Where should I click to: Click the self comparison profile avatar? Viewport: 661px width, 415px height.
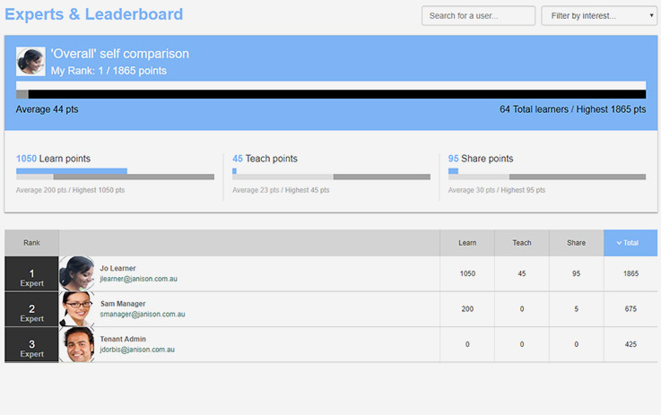30,62
